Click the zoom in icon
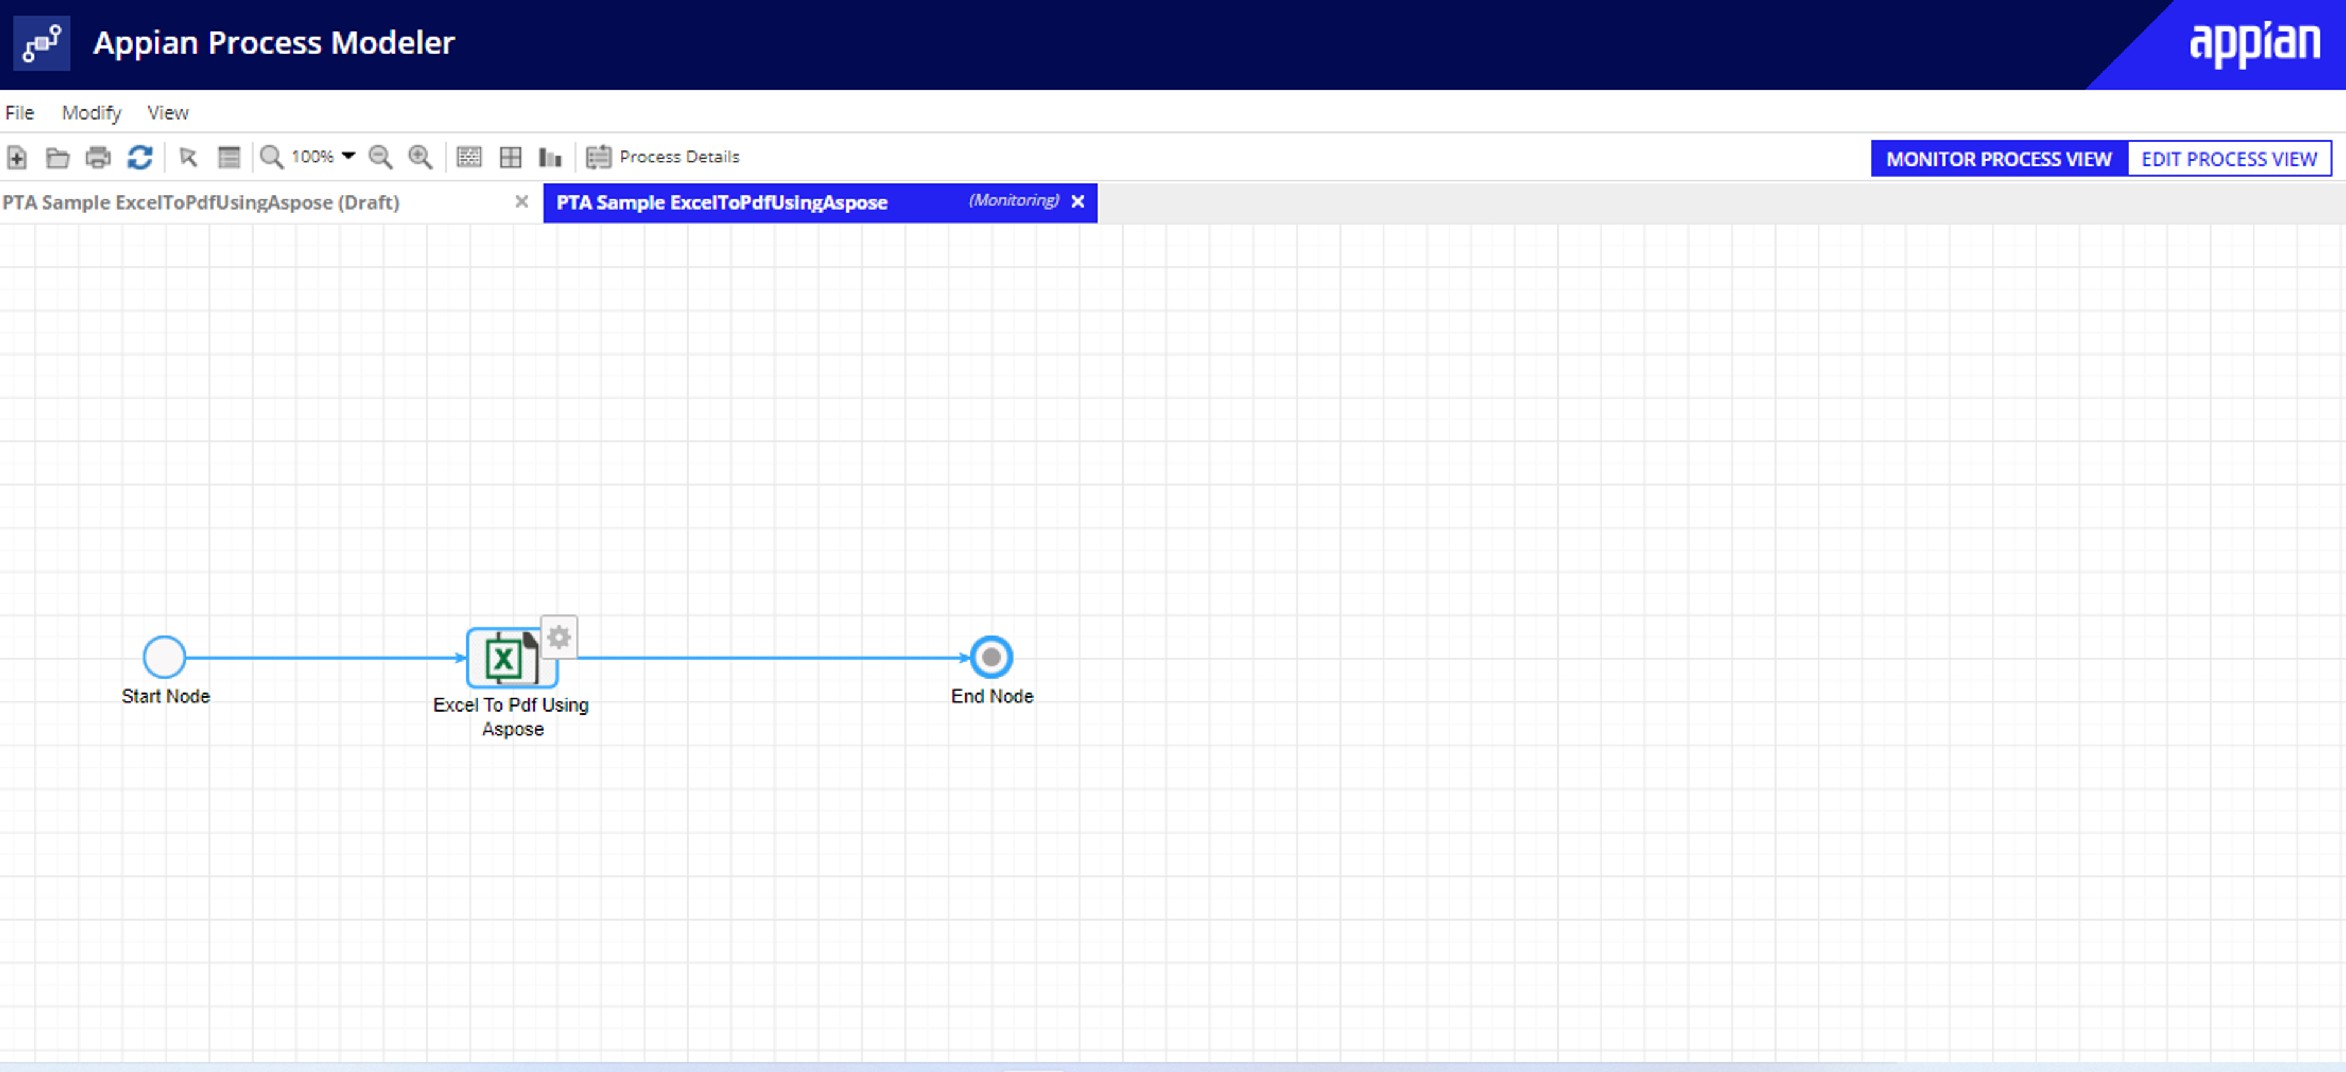 [x=420, y=158]
